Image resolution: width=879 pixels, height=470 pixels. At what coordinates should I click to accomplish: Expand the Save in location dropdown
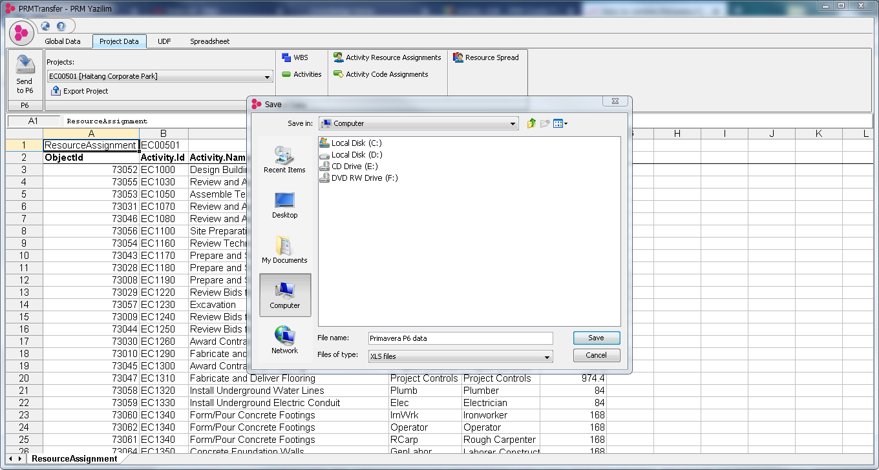513,123
